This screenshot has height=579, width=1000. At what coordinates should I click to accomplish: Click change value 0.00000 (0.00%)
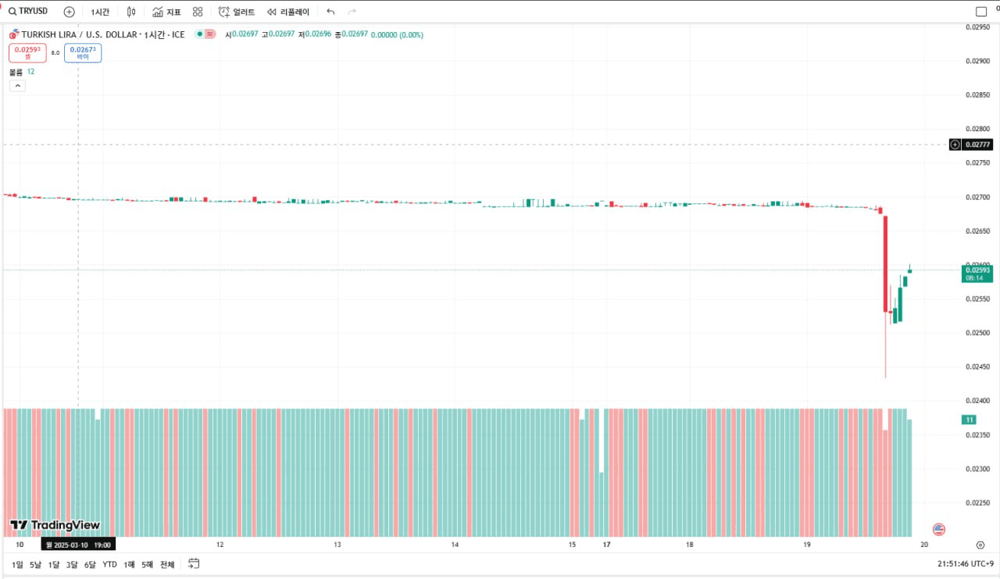(x=397, y=34)
